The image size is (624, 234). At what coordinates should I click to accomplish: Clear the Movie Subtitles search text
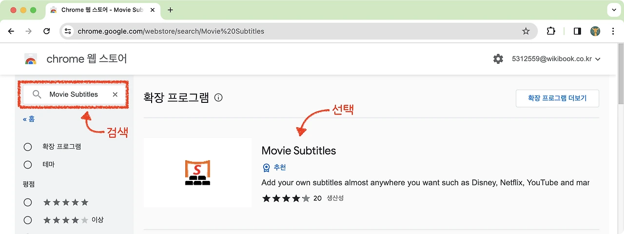(x=115, y=95)
